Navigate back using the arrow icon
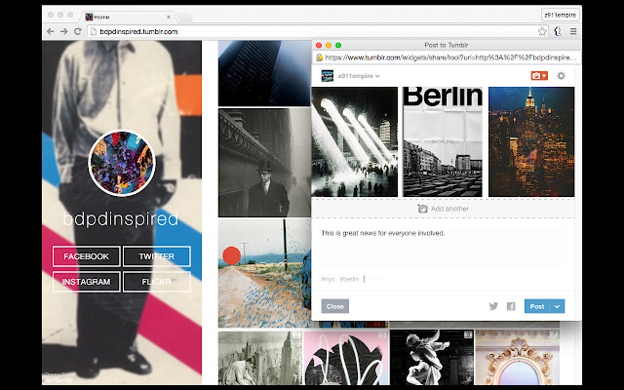Viewport: 624px width, 390px height. pos(50,31)
